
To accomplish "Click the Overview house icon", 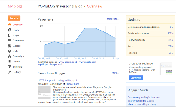I will (10, 25).
